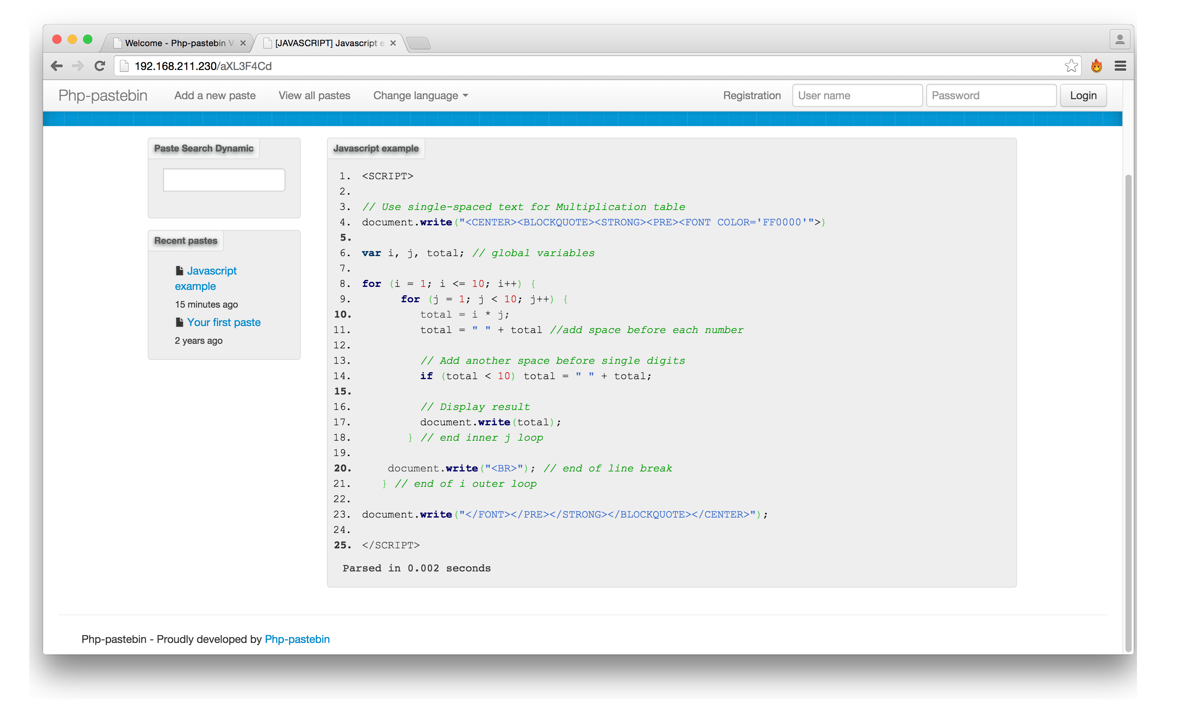The image size is (1177, 716).
Task: Click the <SCRIPT> code on line 1
Action: point(387,176)
